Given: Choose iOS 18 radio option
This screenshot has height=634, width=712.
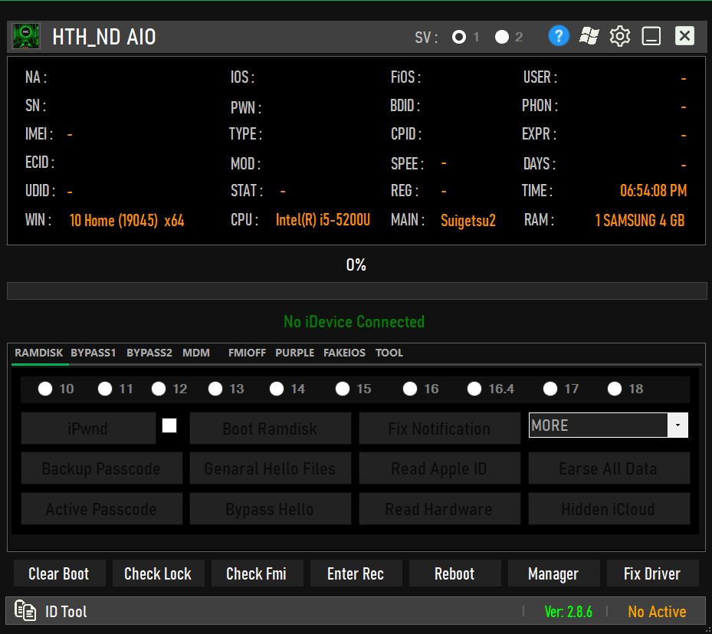Looking at the screenshot, I should (615, 389).
